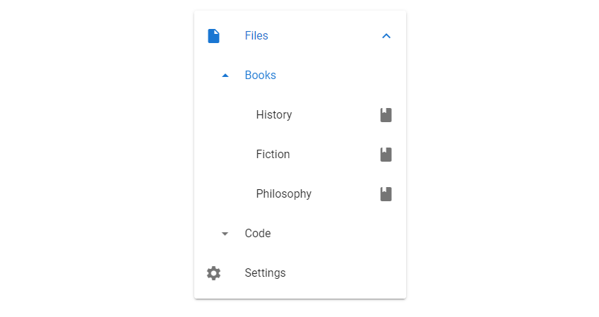Open the Philosophy item
Image resolution: width=599 pixels, height=317 pixels.
point(283,194)
